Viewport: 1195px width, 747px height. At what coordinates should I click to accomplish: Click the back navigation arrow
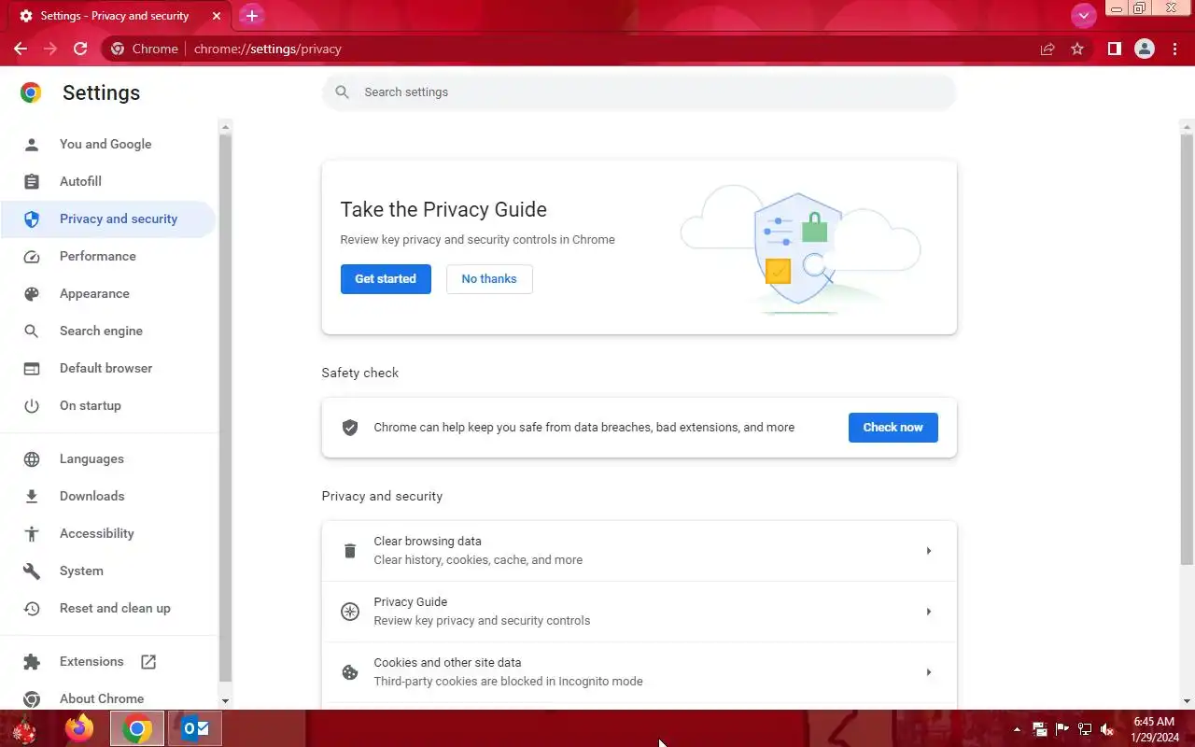point(21,49)
